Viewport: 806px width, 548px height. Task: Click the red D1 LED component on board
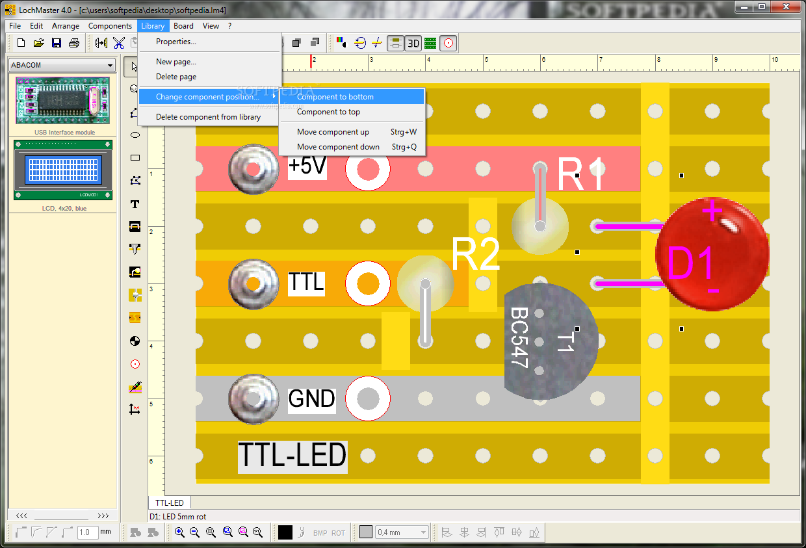712,255
